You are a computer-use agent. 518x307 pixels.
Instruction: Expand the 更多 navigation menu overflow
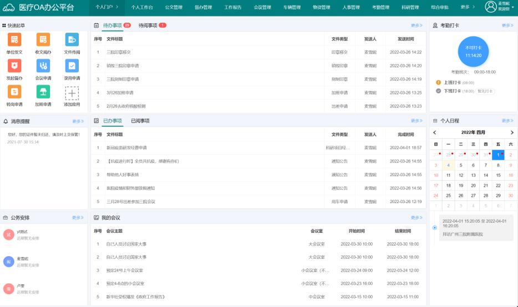(468, 7)
